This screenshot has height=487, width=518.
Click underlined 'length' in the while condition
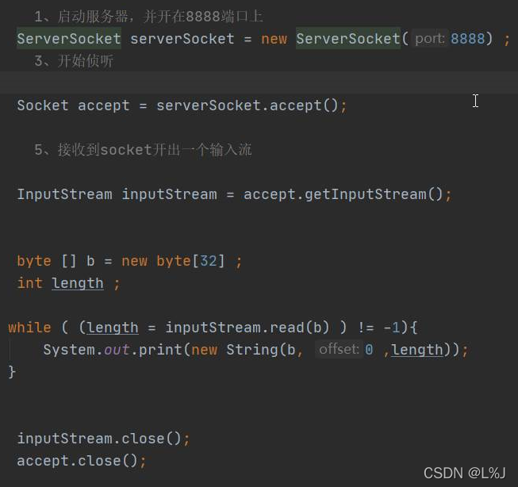113,328
